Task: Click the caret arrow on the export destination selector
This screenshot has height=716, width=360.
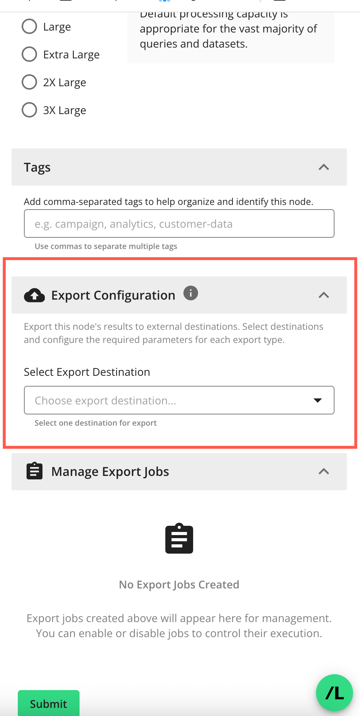Action: click(317, 400)
